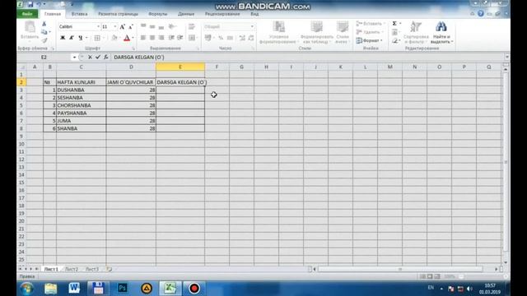Open the number format (Общий) dropdown
527x296 pixels.
click(x=252, y=26)
